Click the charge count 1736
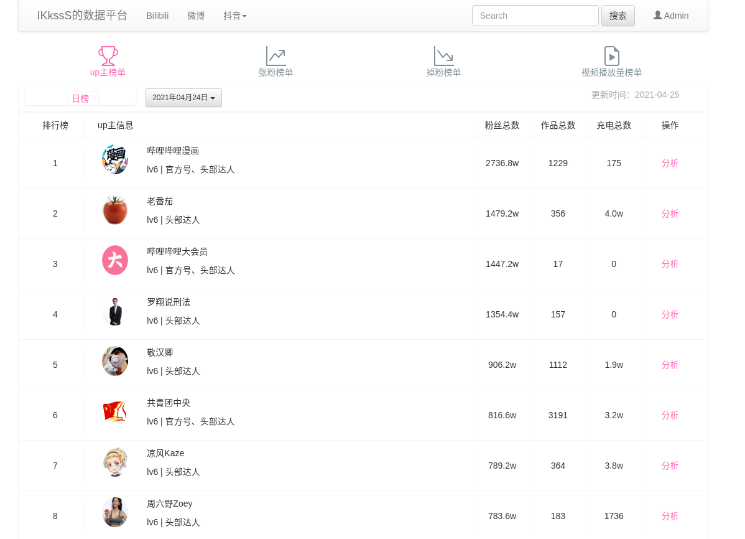The height and width of the screenshot is (539, 745). point(614,516)
